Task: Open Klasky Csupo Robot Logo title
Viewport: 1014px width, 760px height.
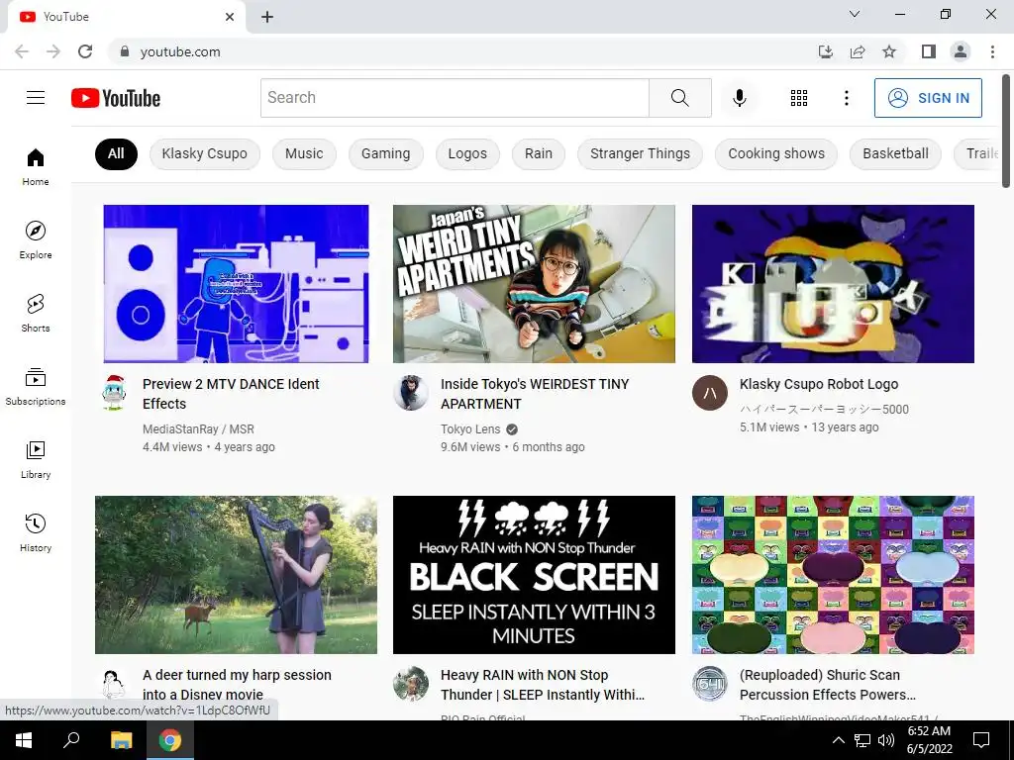Action: tap(819, 384)
